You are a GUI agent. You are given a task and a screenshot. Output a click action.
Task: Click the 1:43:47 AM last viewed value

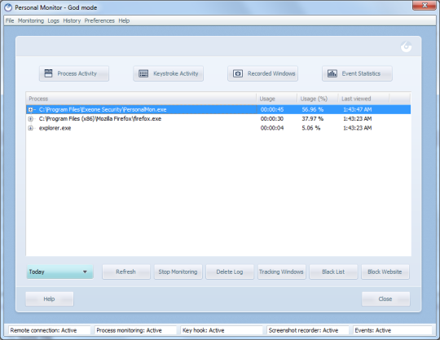(357, 109)
